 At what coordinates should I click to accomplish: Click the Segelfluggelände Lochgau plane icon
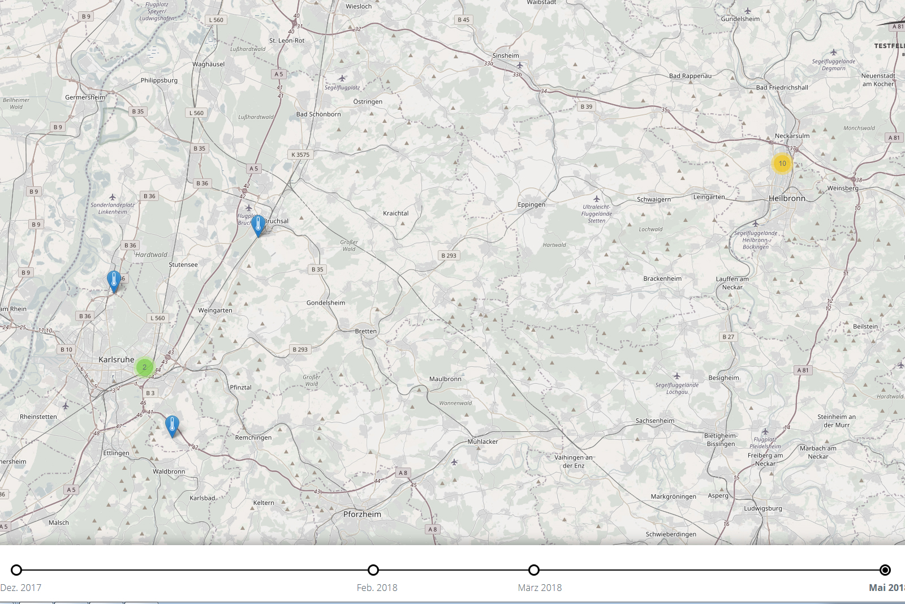point(676,376)
